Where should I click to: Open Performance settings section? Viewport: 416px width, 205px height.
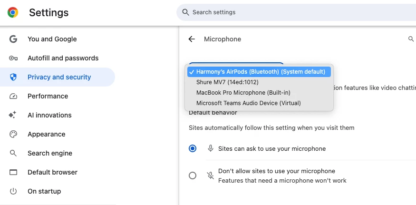[x=58, y=96]
